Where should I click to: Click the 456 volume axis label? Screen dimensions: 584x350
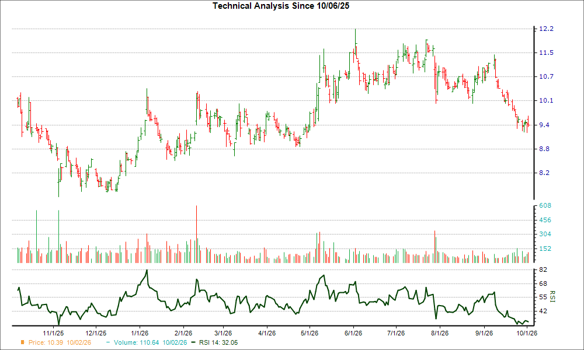click(x=545, y=220)
